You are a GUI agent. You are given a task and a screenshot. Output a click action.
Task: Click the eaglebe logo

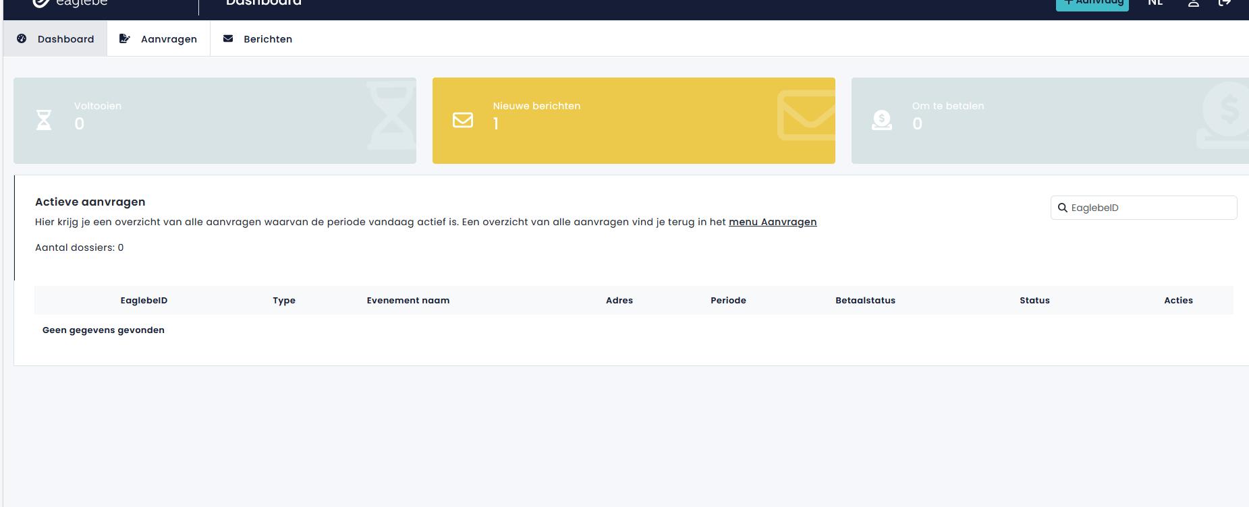coord(70,4)
